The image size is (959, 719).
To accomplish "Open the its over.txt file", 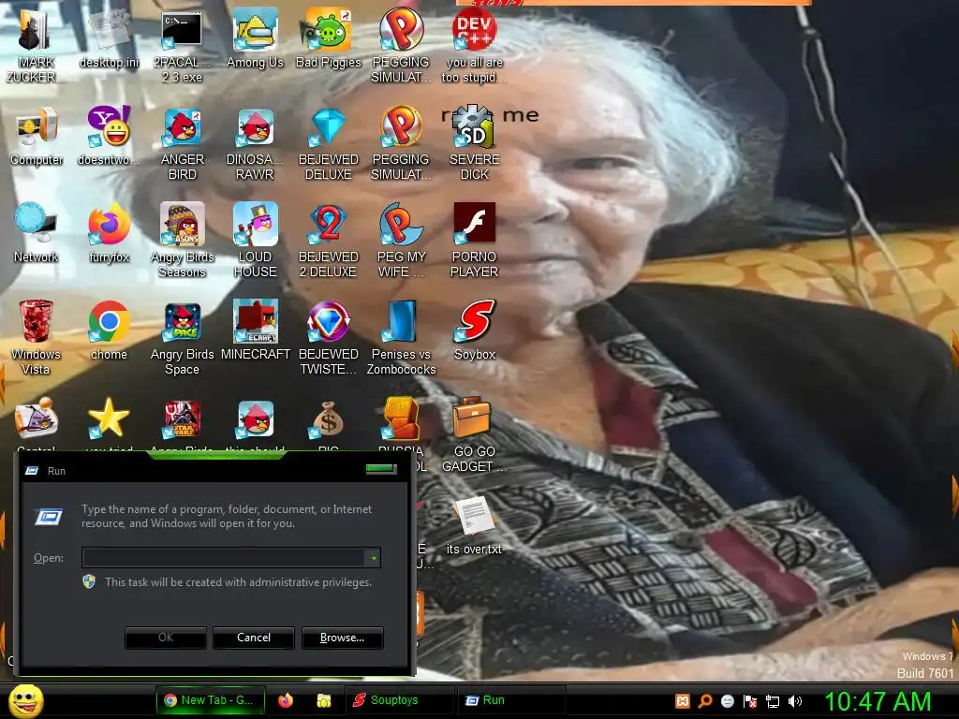I will (474, 526).
